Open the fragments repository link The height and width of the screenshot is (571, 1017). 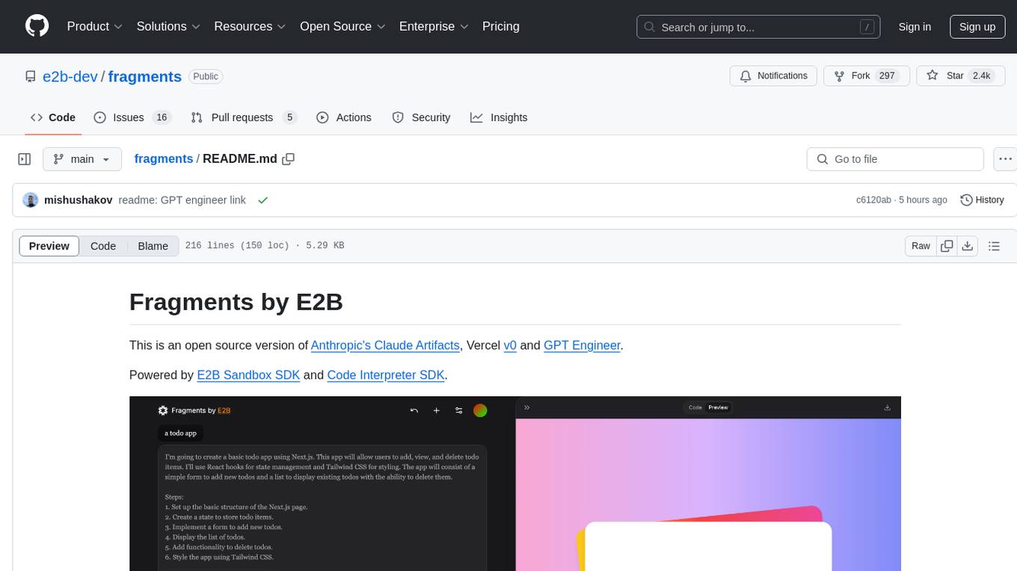pos(145,76)
